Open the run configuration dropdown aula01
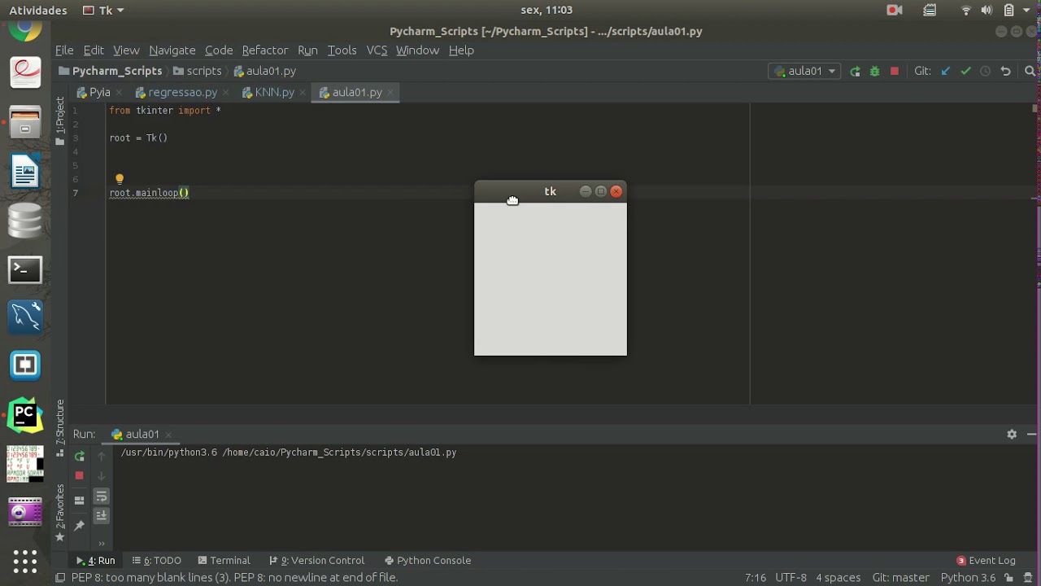 pyautogui.click(x=804, y=72)
